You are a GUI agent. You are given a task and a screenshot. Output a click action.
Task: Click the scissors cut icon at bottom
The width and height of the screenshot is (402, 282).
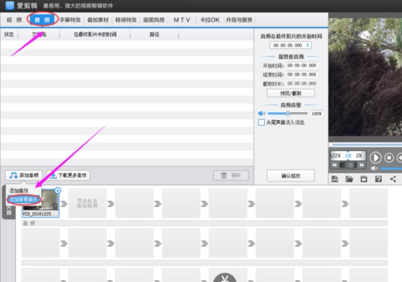pos(225,278)
